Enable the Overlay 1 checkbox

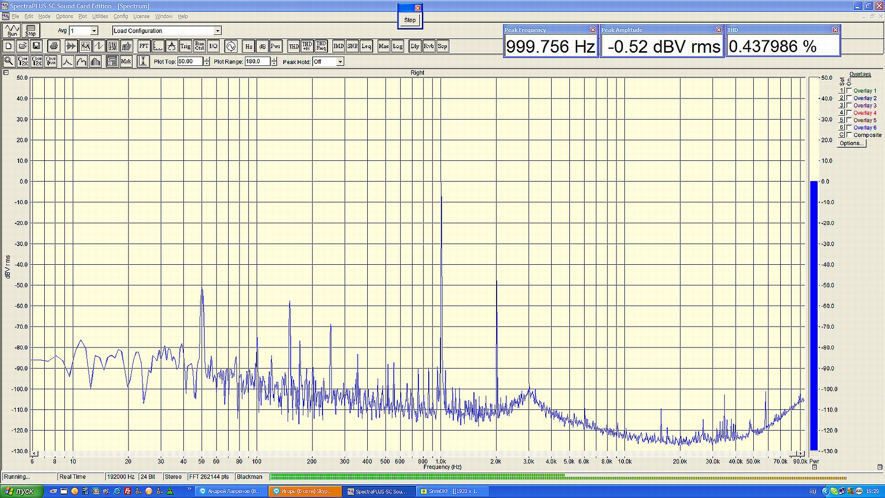(x=849, y=91)
